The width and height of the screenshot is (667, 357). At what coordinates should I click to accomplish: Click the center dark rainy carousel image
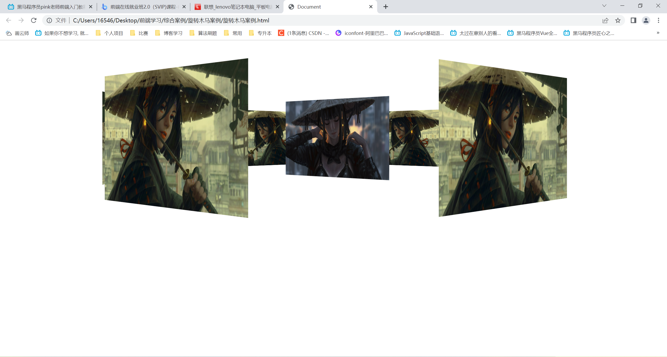click(337, 138)
